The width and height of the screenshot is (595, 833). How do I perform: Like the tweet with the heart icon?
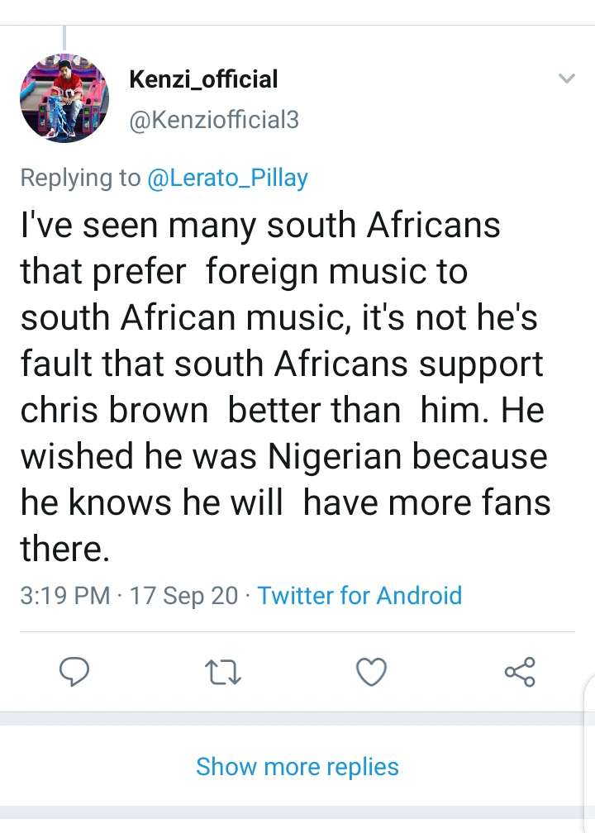(x=371, y=673)
